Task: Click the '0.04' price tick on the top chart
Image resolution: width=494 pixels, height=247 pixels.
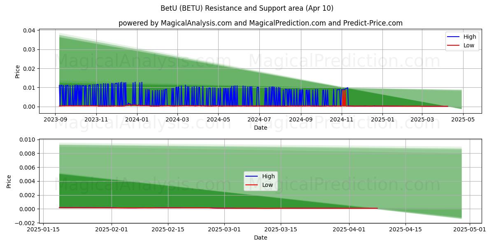Action: pyautogui.click(x=29, y=30)
